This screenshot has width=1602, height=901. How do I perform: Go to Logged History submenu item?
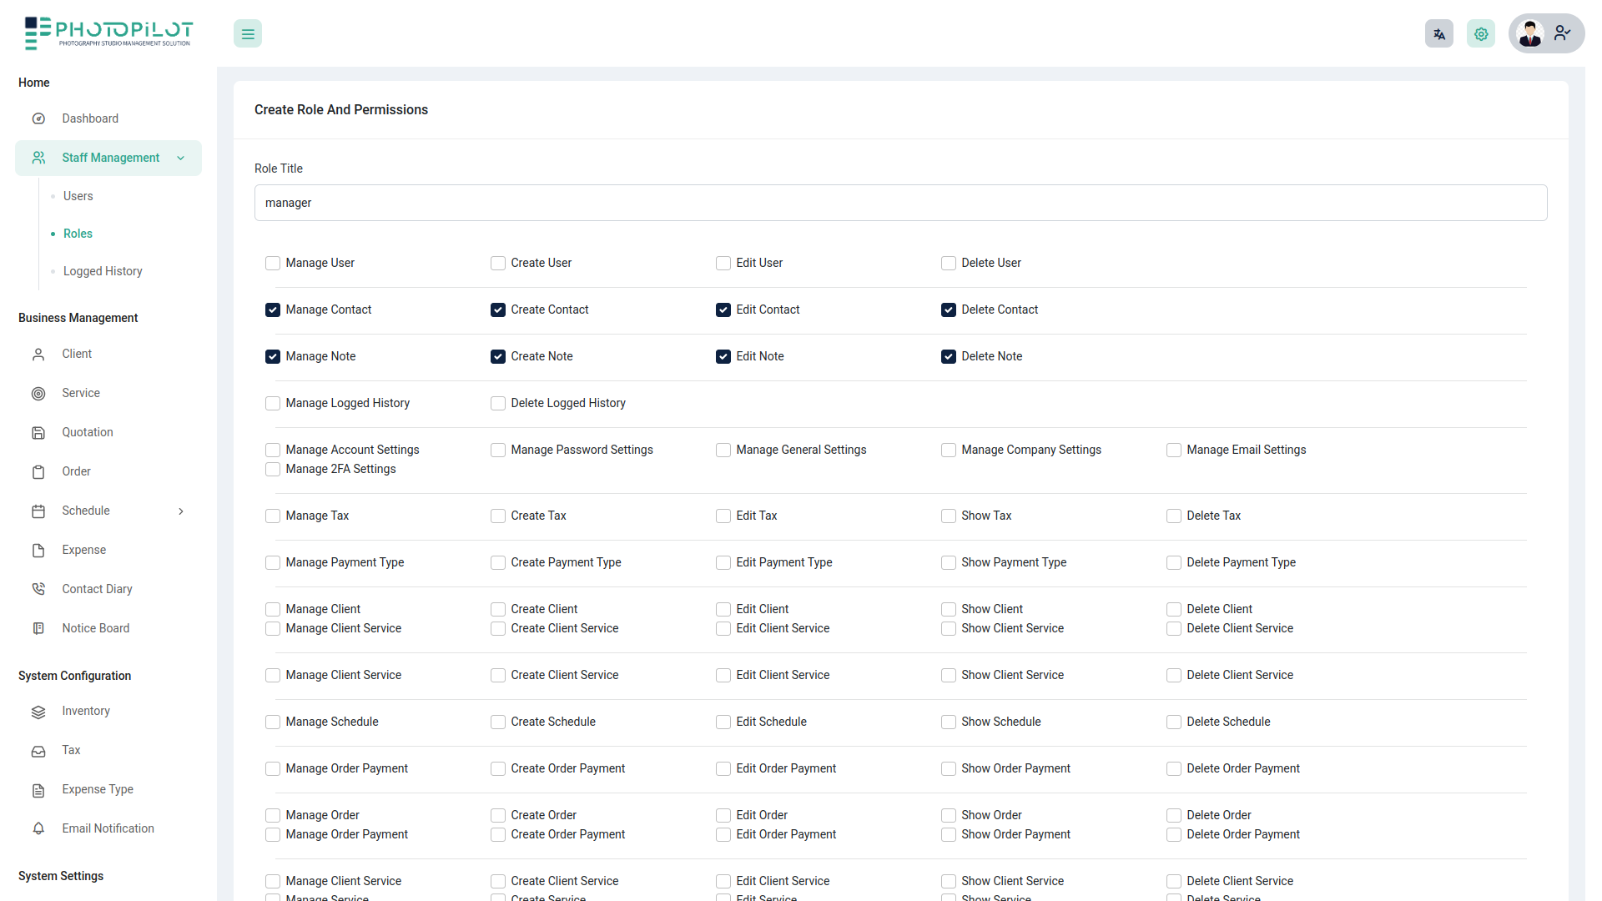pyautogui.click(x=103, y=271)
